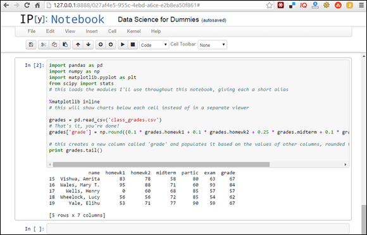This screenshot has width=367, height=235.
Task: Copy the selected cell icon
Action: [54, 45]
